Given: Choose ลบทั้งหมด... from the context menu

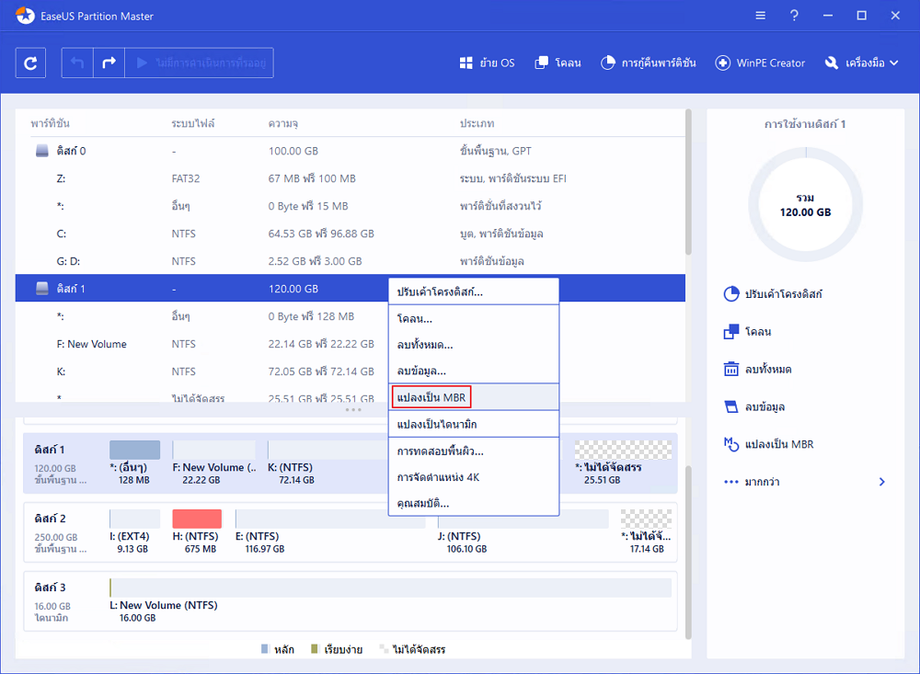Looking at the screenshot, I should (x=474, y=345).
